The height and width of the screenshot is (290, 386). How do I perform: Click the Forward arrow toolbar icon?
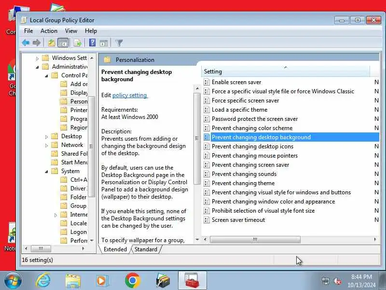point(37,43)
